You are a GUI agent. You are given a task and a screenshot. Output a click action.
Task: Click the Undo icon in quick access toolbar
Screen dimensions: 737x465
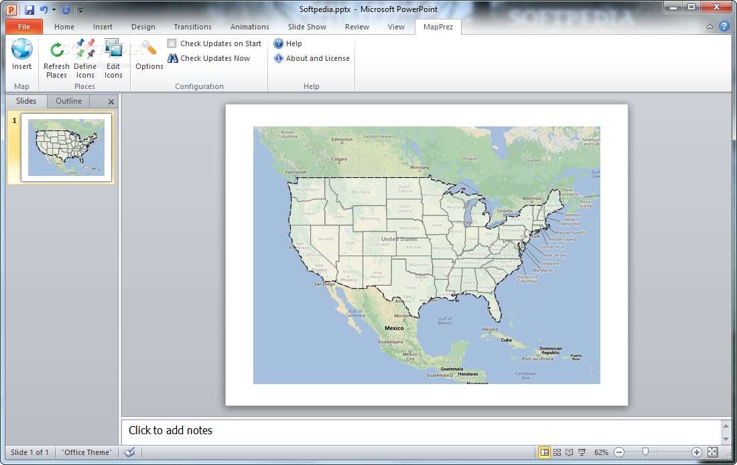pyautogui.click(x=44, y=9)
